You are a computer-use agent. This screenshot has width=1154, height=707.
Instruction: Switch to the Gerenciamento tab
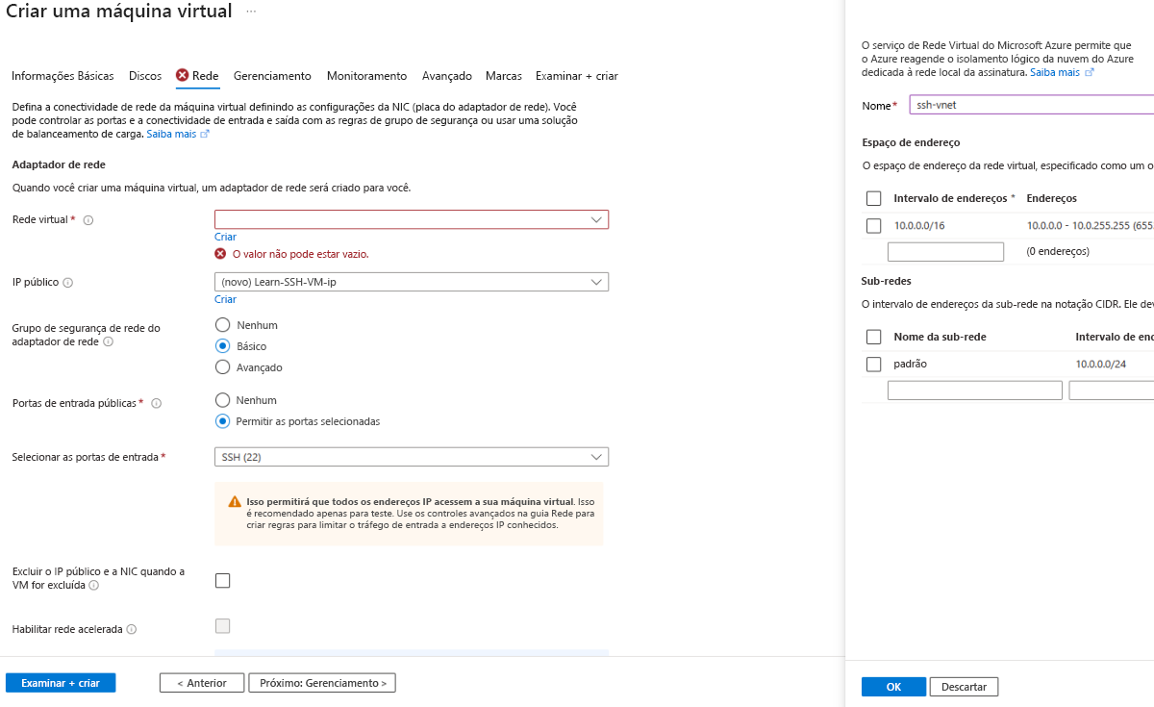click(x=271, y=76)
